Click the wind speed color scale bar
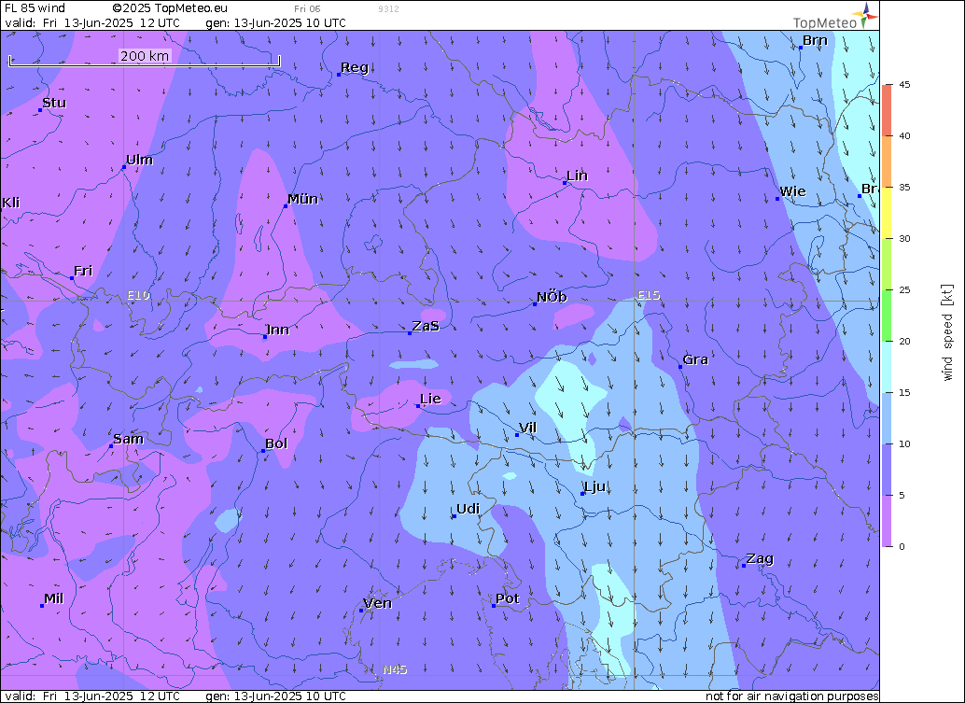 click(887, 316)
